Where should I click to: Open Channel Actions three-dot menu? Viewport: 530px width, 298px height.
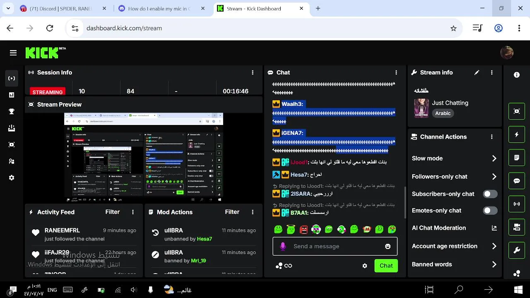(x=491, y=137)
